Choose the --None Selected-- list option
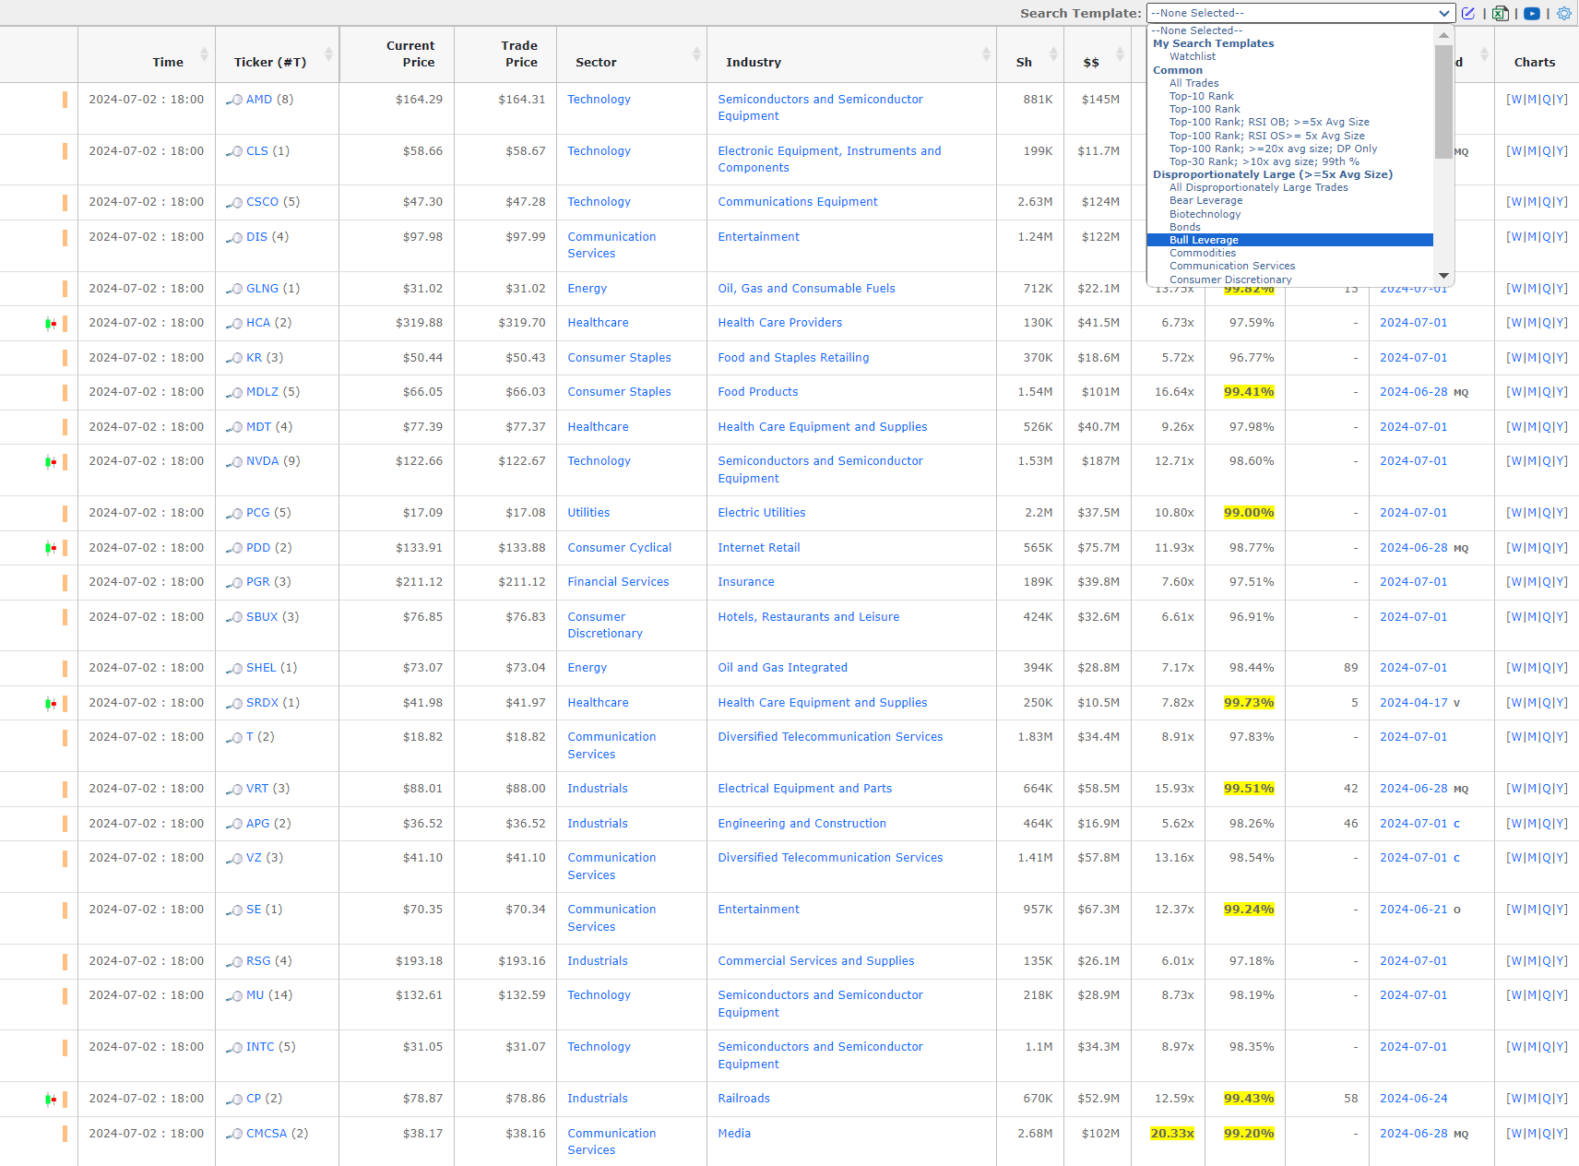 (x=1289, y=30)
